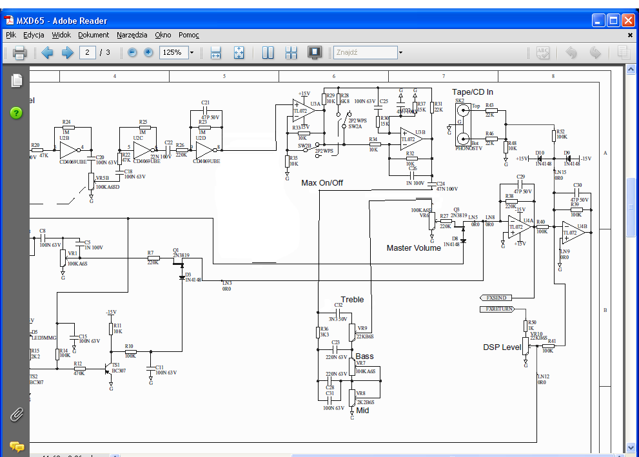
Task: Switch to two-page grid view icon
Action: tap(291, 53)
